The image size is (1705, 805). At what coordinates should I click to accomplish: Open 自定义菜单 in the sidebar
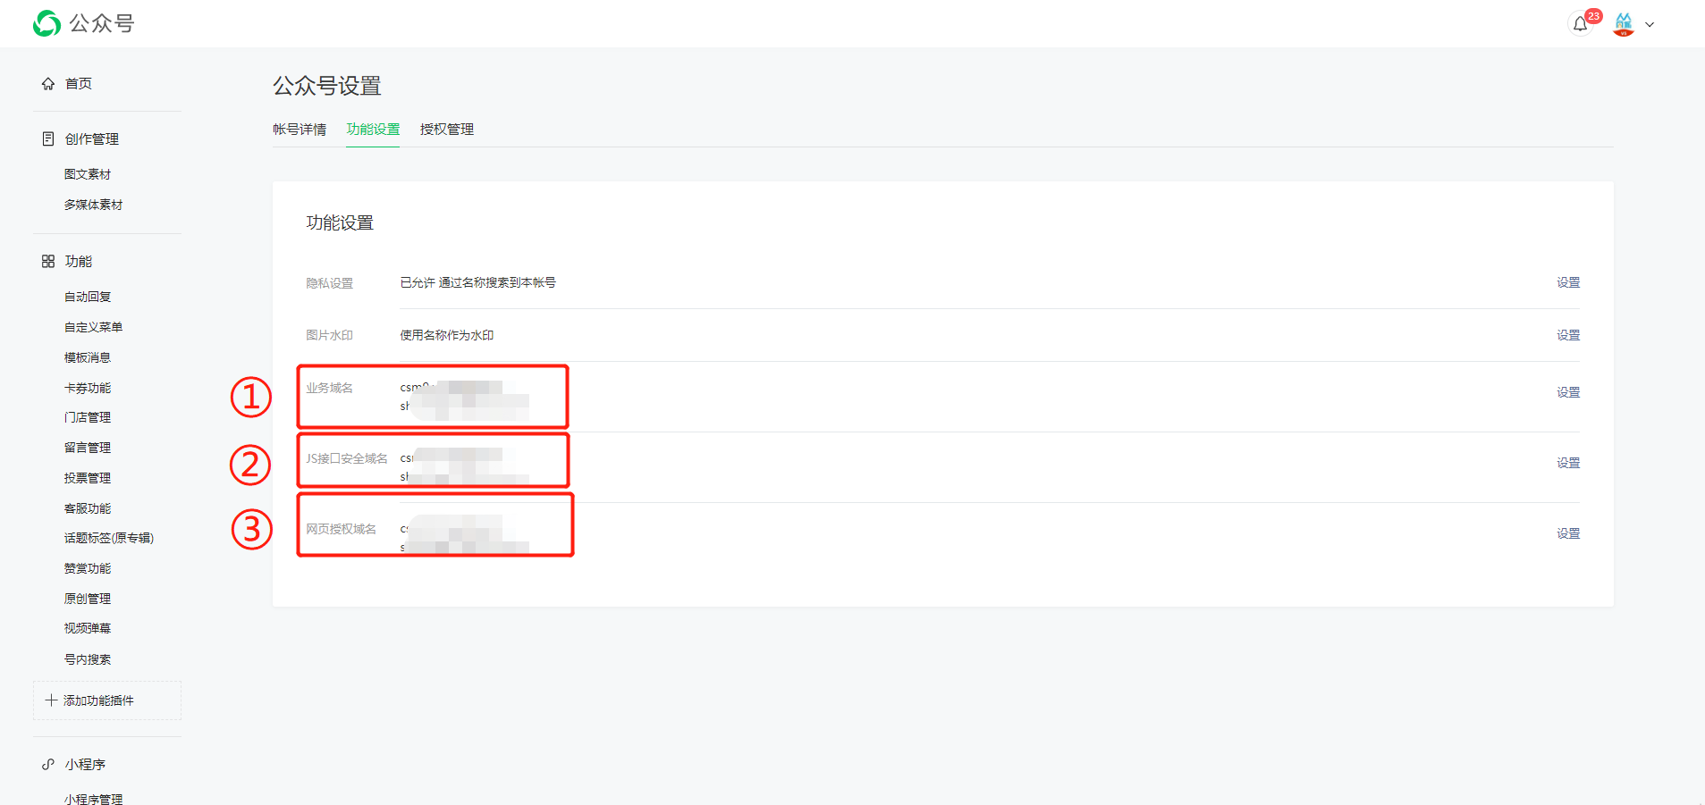click(93, 327)
